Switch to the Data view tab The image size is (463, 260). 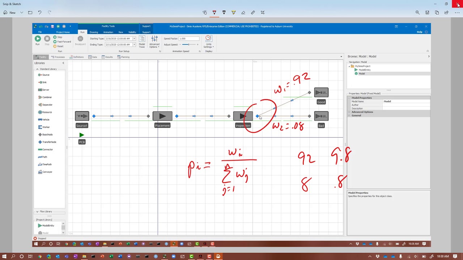click(x=93, y=57)
